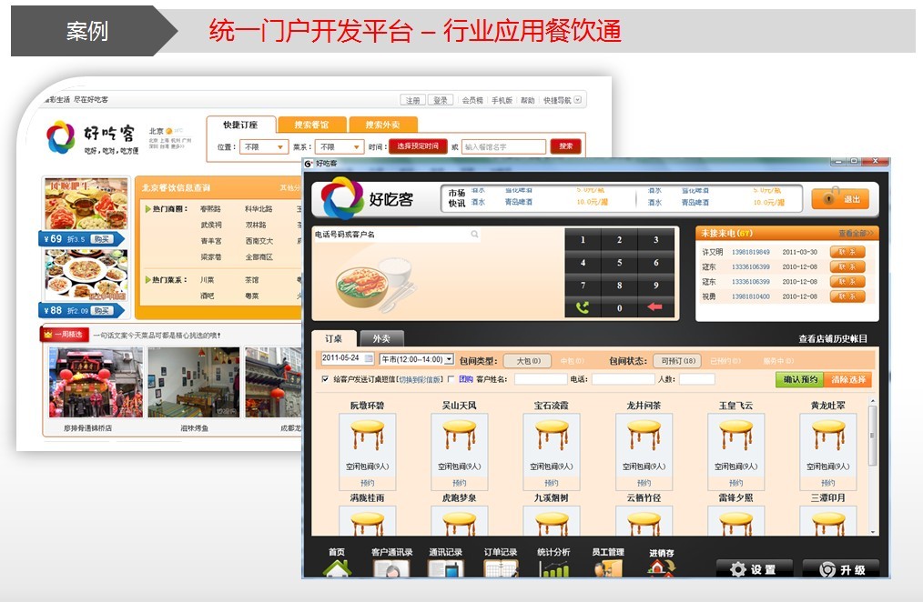
Task: Click the 客户姓名 input field
Action: [541, 379]
